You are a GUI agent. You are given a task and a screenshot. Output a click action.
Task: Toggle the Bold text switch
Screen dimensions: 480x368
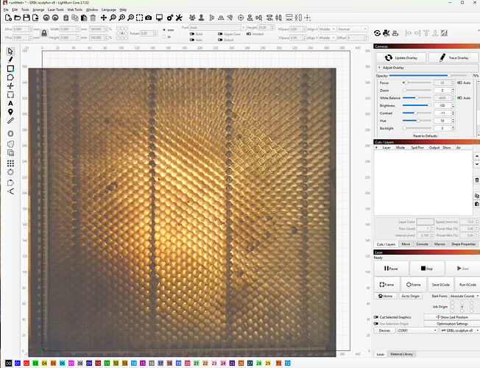click(x=192, y=34)
